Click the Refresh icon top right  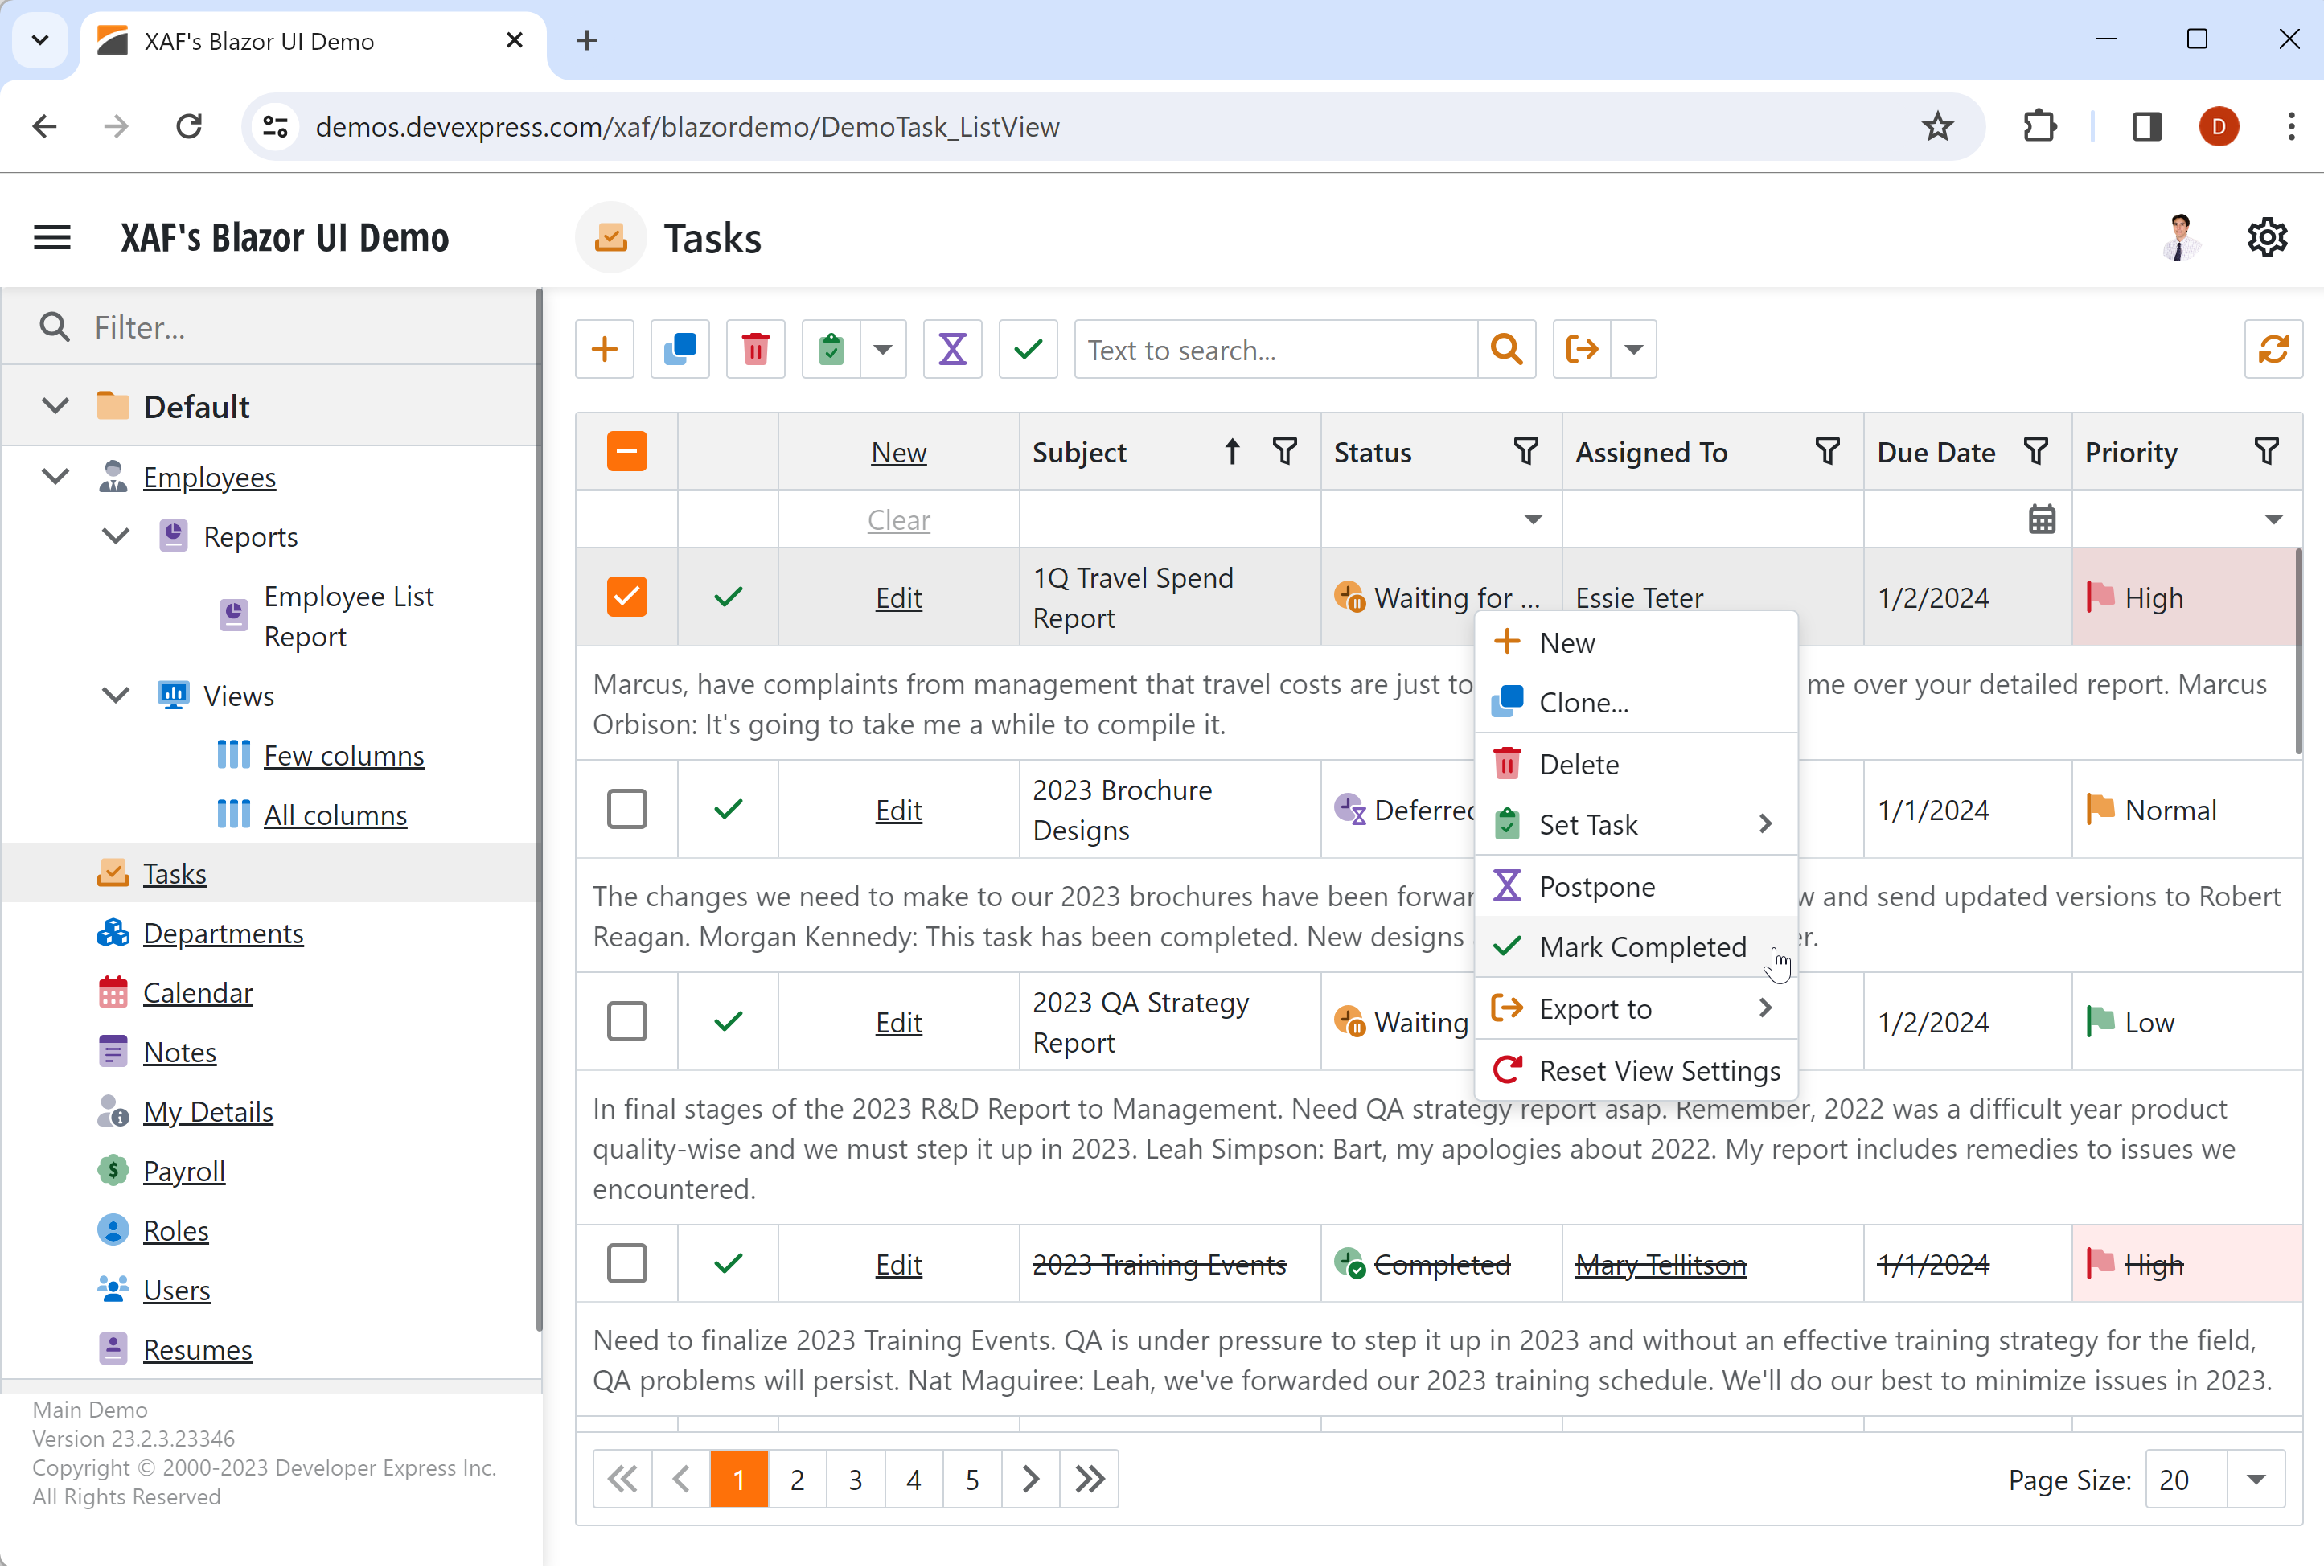[2273, 348]
